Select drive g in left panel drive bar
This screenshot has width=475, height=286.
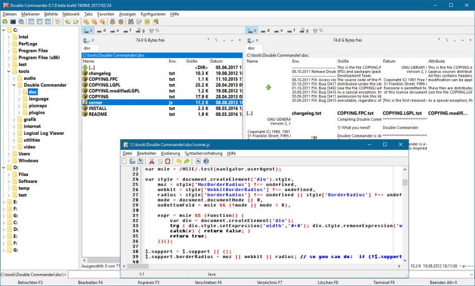coord(141,30)
